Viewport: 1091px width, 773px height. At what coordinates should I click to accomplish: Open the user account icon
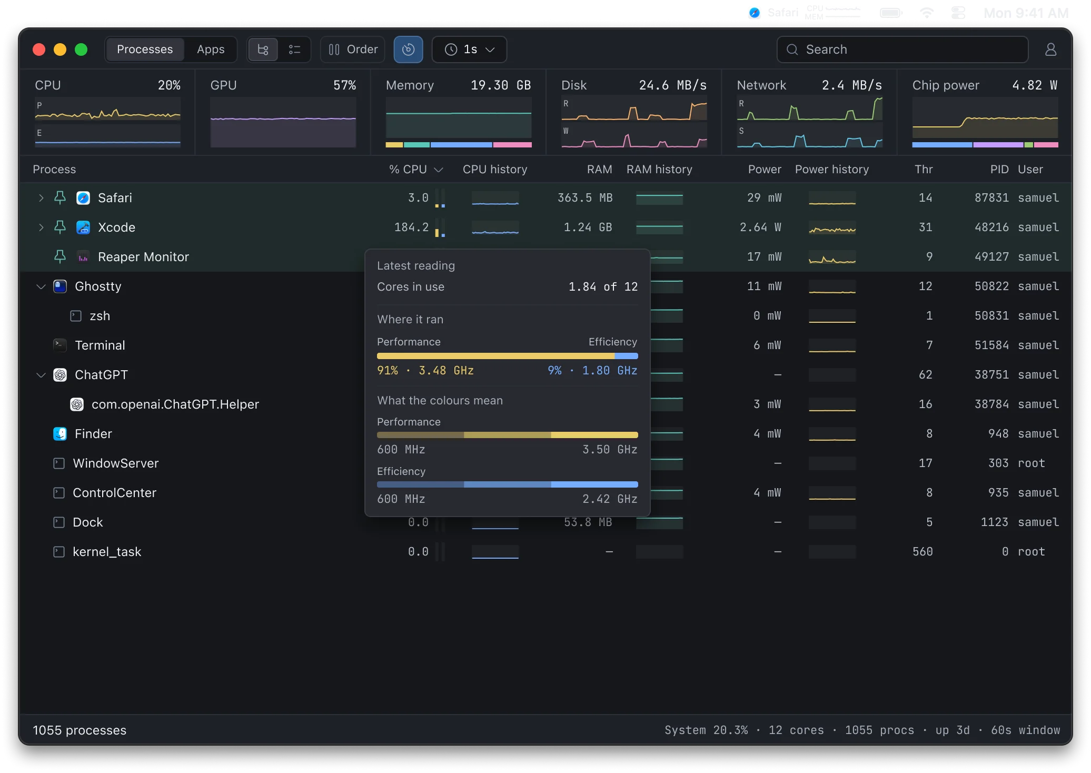click(1050, 49)
